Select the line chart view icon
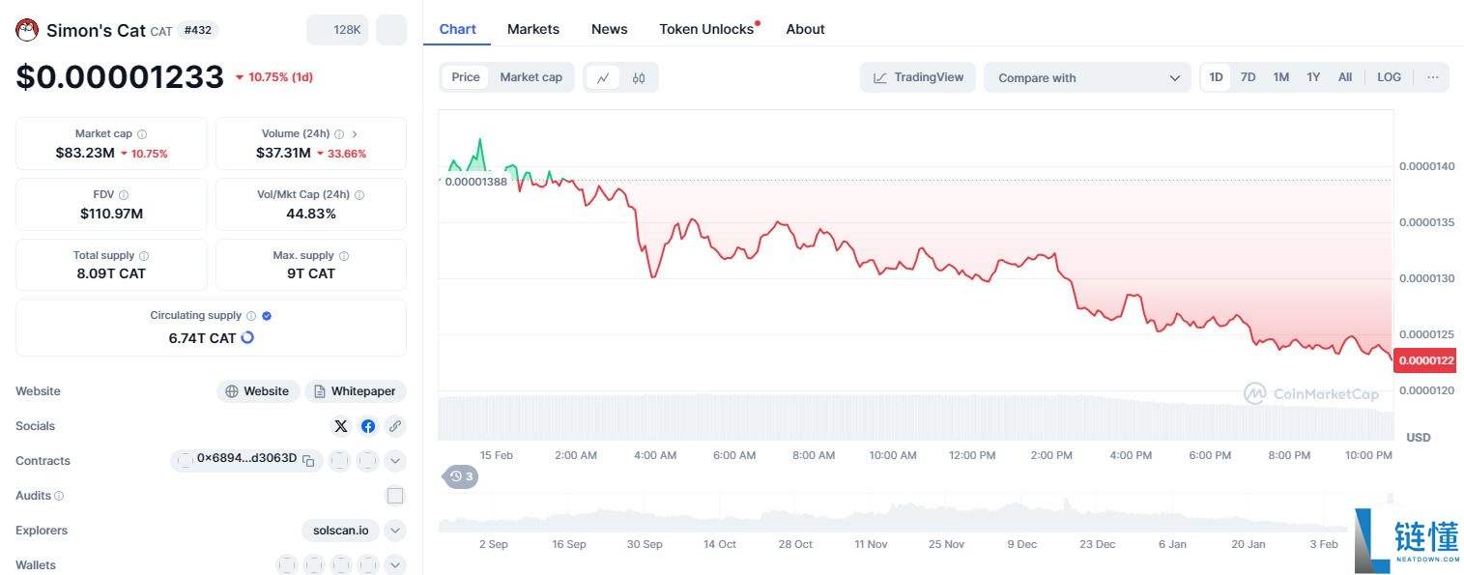 click(603, 78)
